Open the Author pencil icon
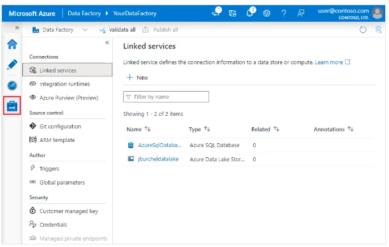This screenshot has width=389, height=247. pyautogui.click(x=12, y=65)
